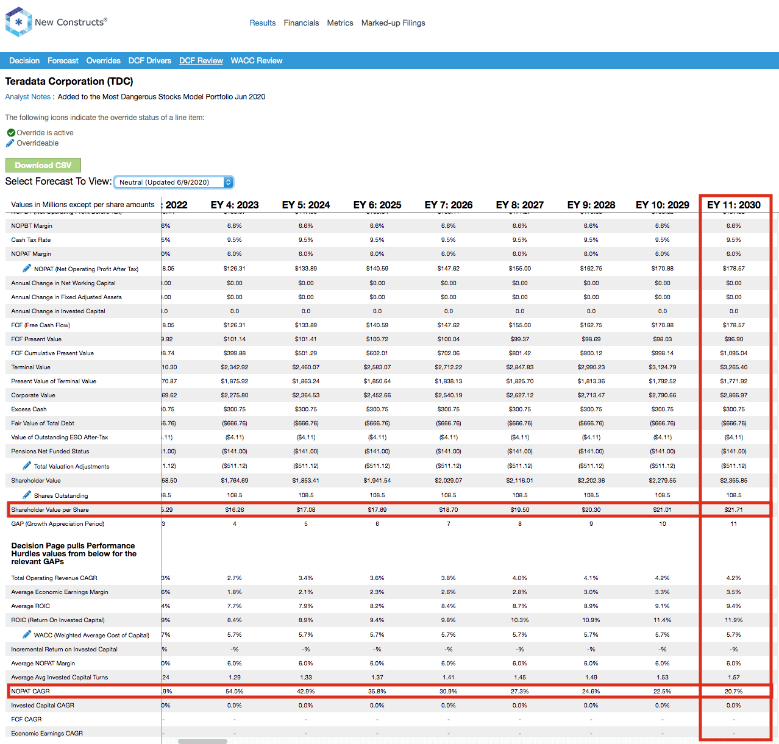The width and height of the screenshot is (779, 744).
Task: Go to the Overrides page
Action: [x=103, y=60]
